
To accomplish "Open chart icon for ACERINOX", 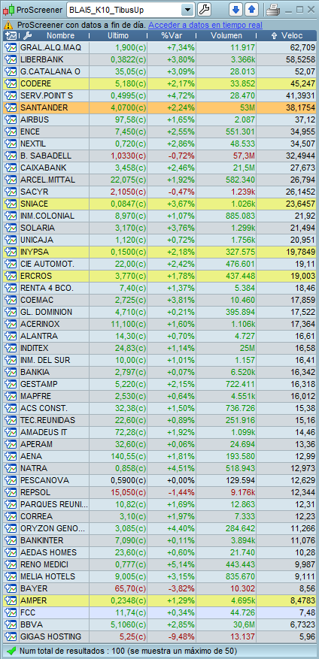I will tap(10, 324).
